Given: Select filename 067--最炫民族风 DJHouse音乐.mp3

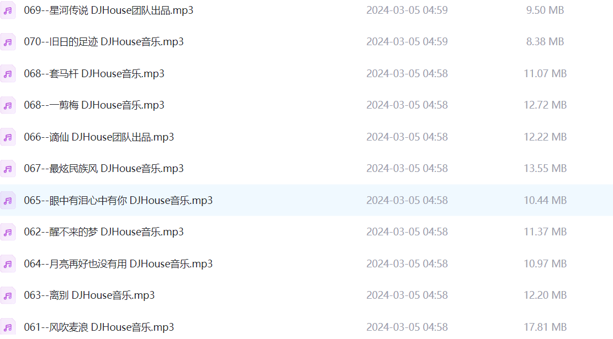Looking at the screenshot, I should (x=104, y=169).
